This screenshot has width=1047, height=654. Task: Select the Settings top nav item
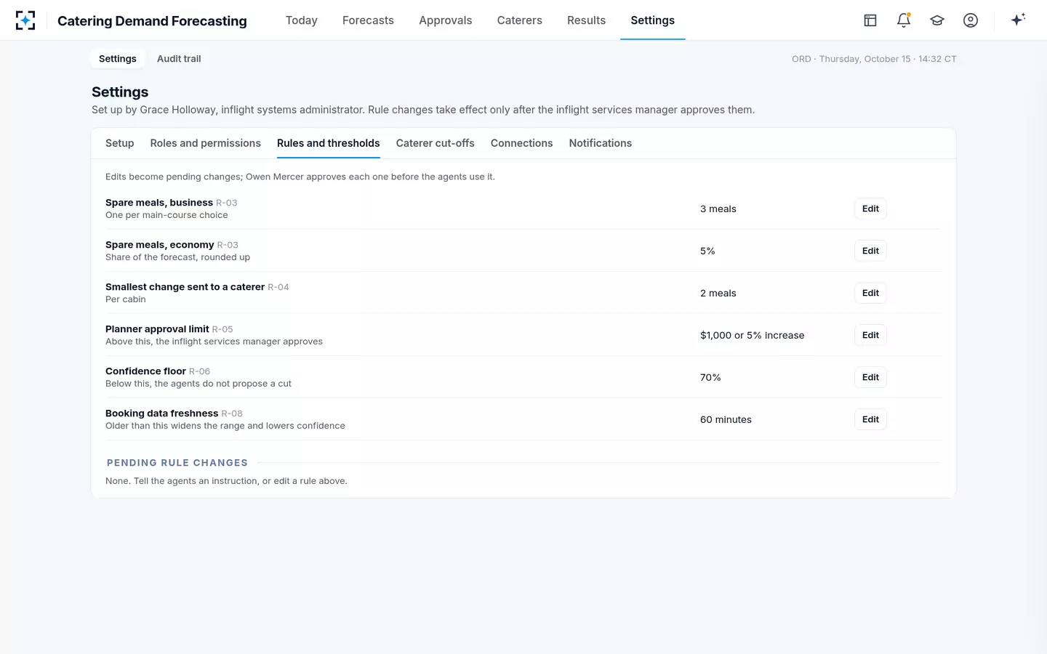click(x=653, y=20)
